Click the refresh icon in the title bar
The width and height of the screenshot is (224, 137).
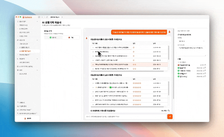click(47, 17)
